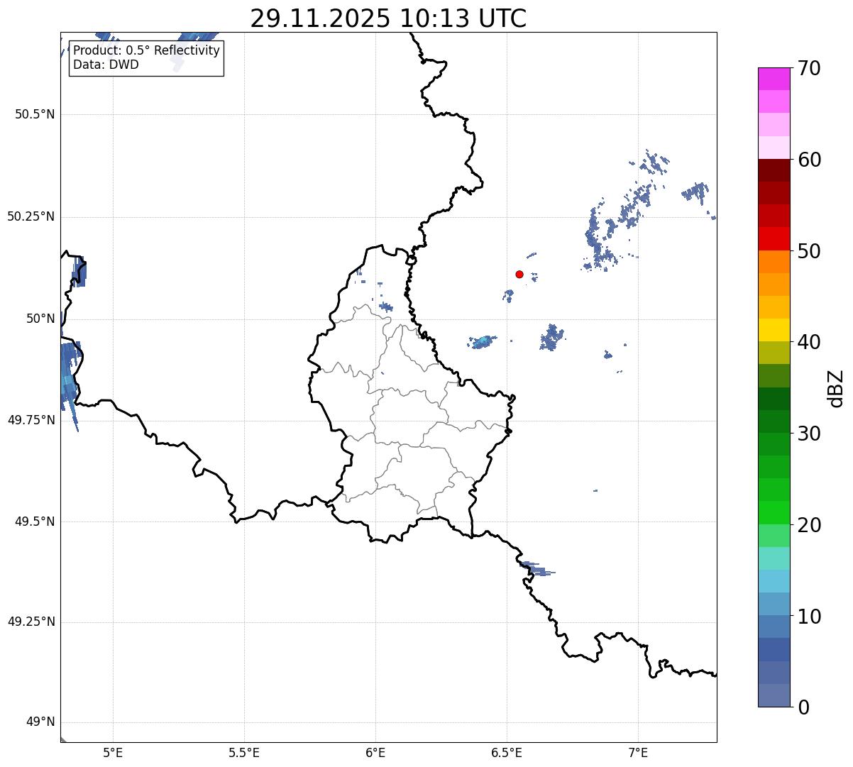Click the '49.25°N' latitude label
The width and height of the screenshot is (853, 767).
[31, 622]
